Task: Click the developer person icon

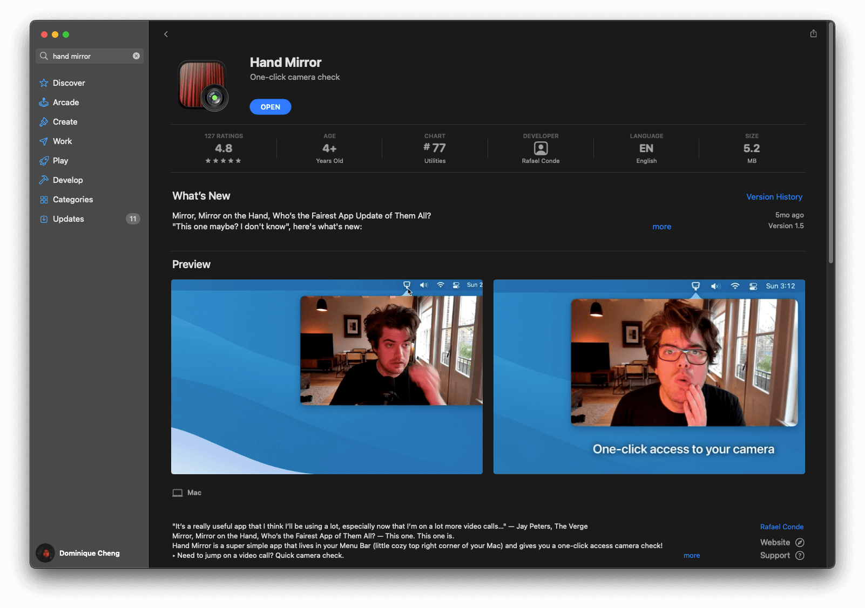Action: pos(540,148)
